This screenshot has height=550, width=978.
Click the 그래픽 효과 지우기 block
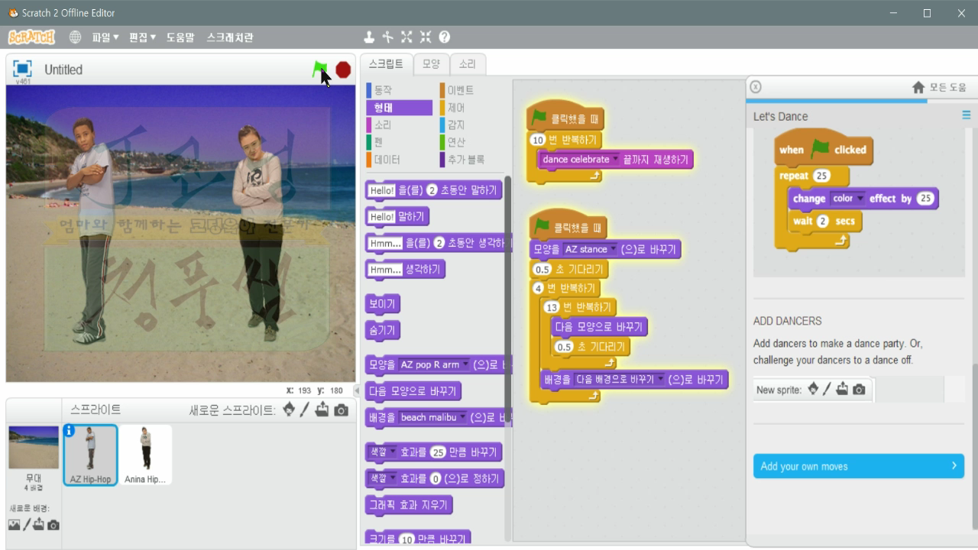click(x=409, y=506)
